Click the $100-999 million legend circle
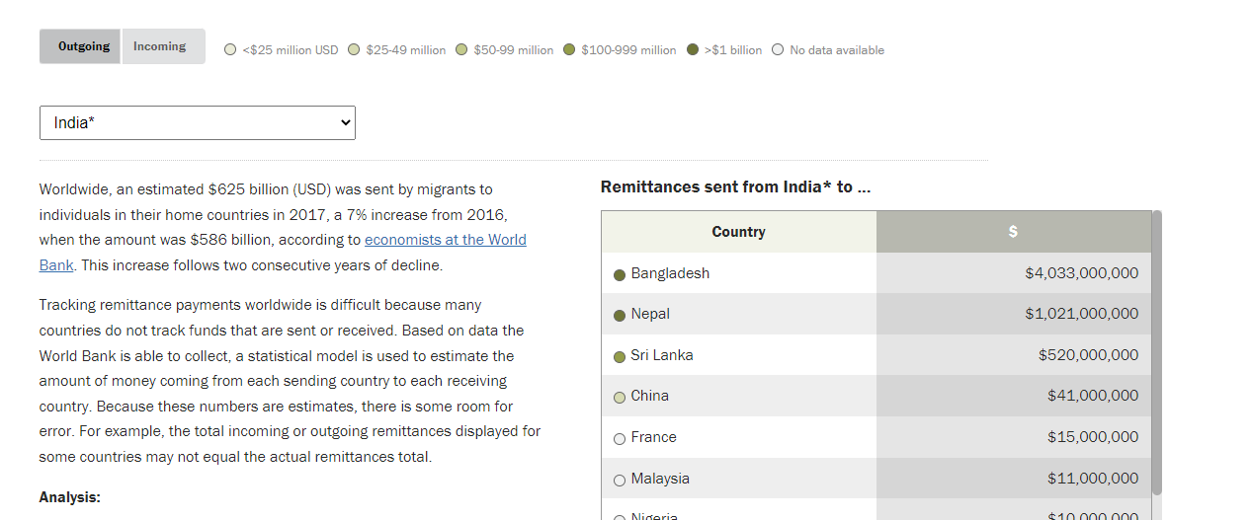The width and height of the screenshot is (1251, 520). 569,49
